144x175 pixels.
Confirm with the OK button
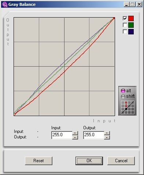89,161
